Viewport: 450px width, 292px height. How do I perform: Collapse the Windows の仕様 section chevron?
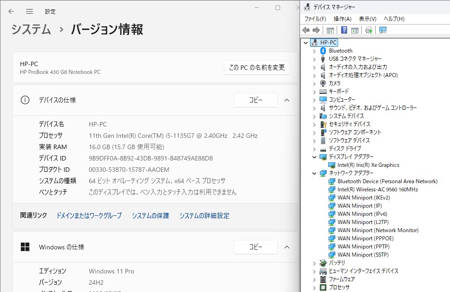286,247
